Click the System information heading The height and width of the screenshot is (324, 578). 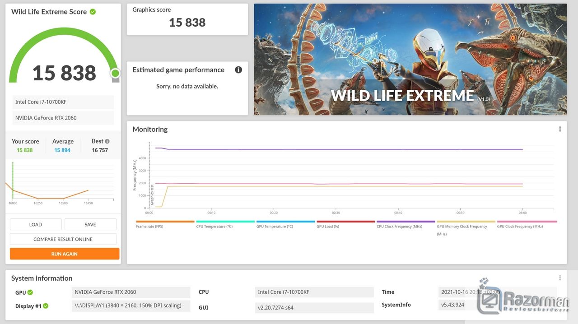point(42,278)
